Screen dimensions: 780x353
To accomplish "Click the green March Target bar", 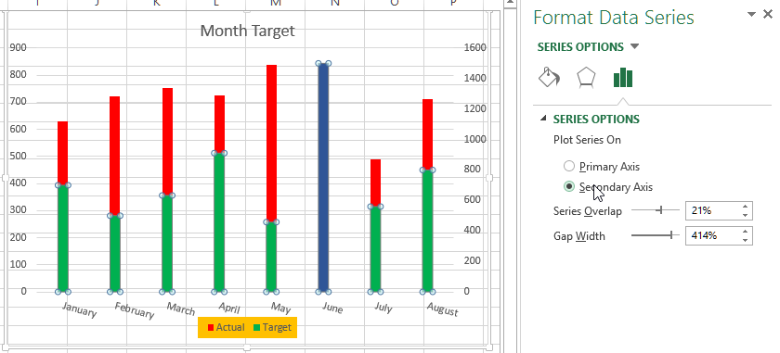I will (167, 244).
